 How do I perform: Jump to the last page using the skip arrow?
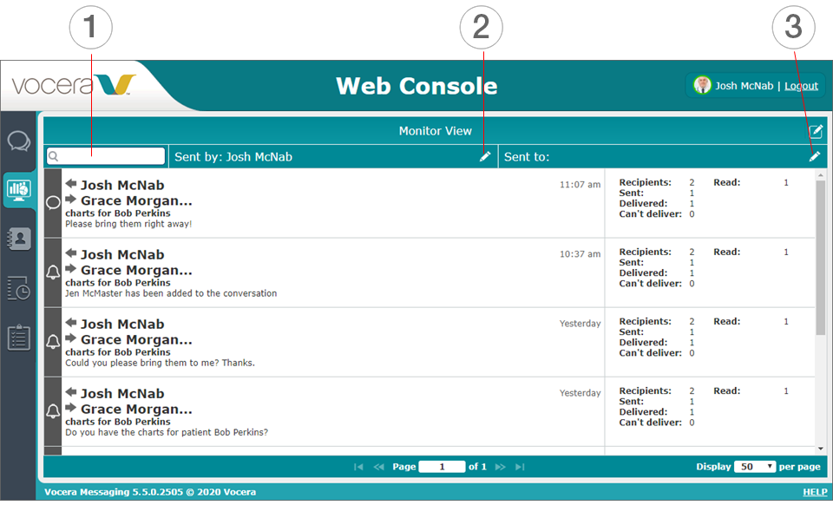point(519,466)
